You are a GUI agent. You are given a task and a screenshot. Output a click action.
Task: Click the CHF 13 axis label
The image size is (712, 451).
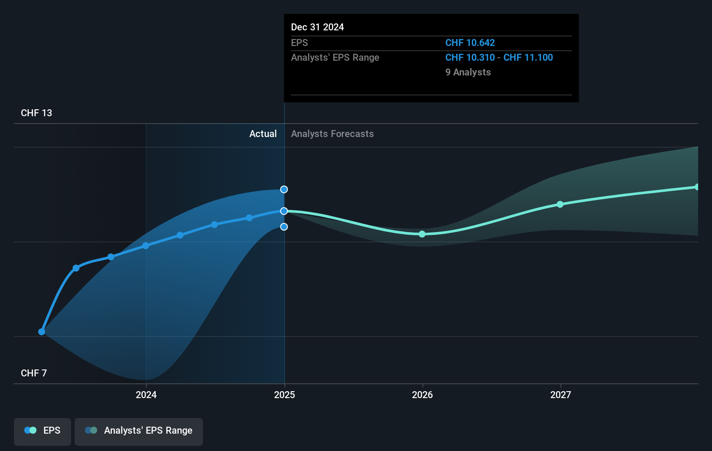36,113
